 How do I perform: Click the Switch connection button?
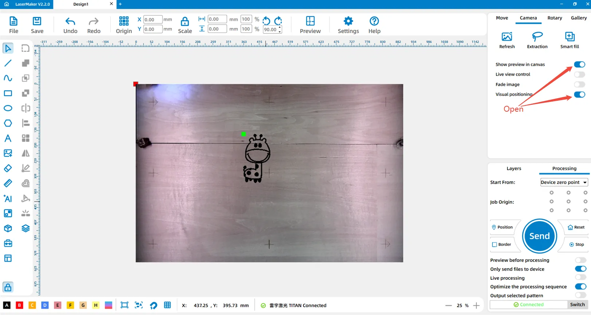(x=577, y=304)
